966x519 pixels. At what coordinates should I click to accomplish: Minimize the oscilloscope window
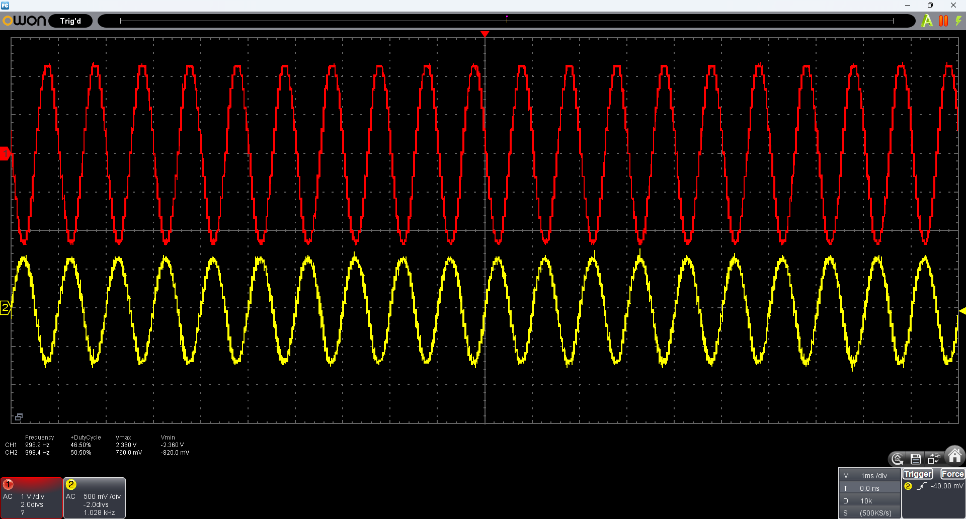pos(908,5)
